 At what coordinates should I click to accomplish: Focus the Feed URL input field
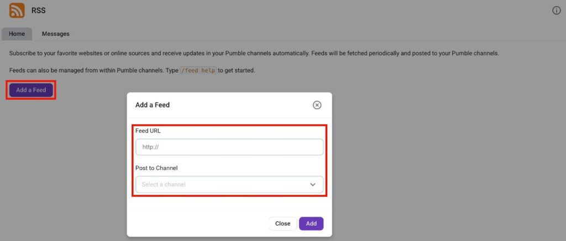(x=229, y=147)
